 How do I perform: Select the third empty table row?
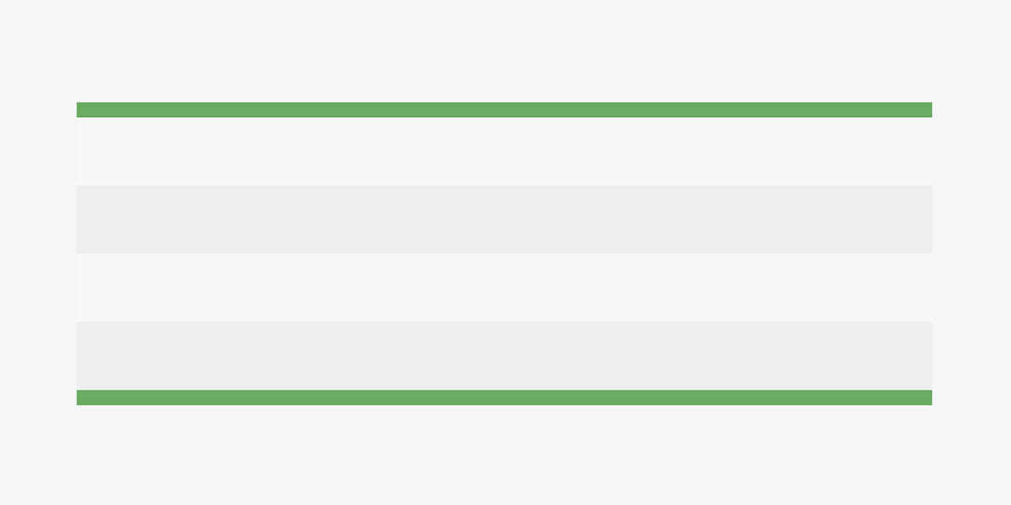(504, 288)
